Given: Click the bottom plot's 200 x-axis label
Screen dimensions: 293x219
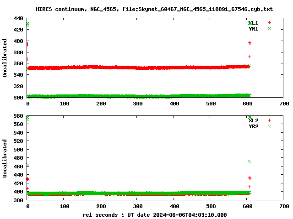Looking at the screenshot, I should pos(101,206).
